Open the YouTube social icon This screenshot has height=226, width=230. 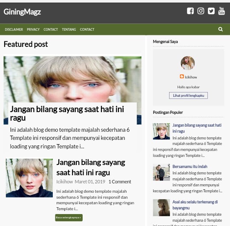221,11
